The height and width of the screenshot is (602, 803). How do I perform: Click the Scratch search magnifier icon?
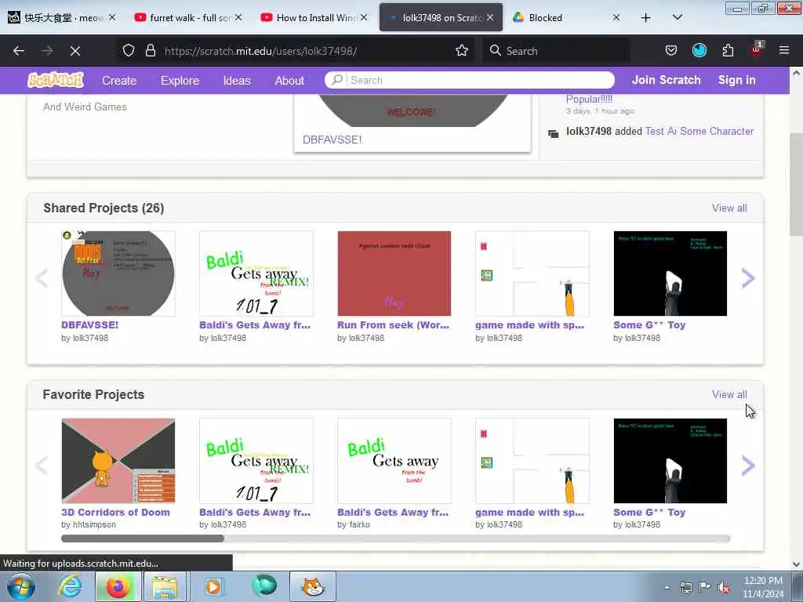pyautogui.click(x=337, y=80)
